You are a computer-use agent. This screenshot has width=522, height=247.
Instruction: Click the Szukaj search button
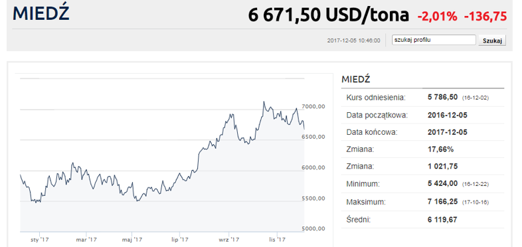pos(492,41)
